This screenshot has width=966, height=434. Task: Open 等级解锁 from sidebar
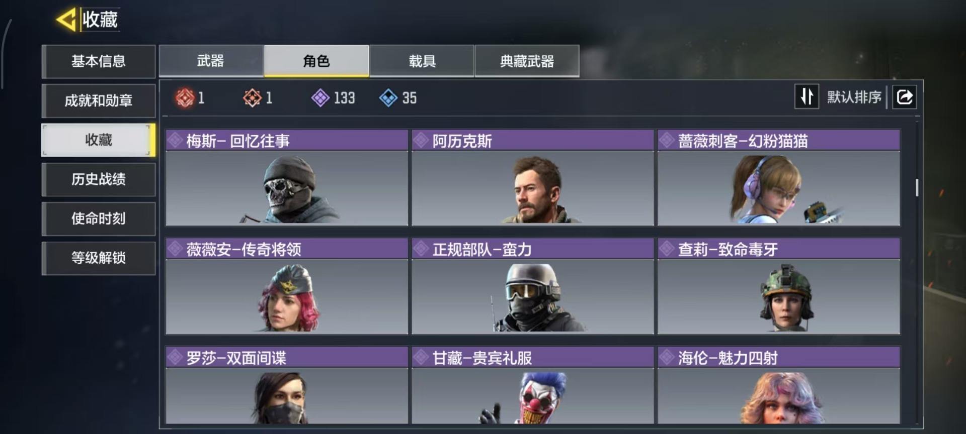pyautogui.click(x=99, y=258)
